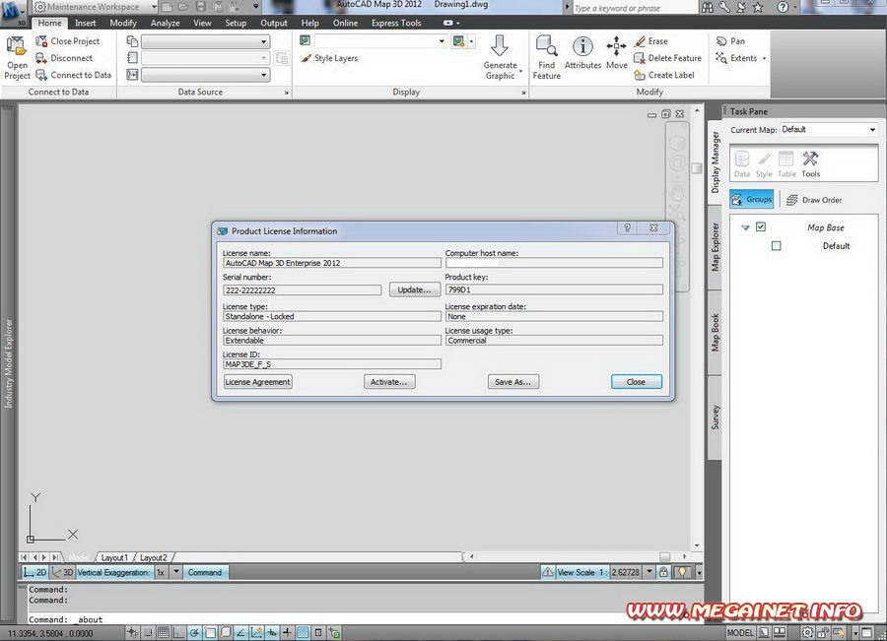Open the Setup ribbon tab
The height and width of the screenshot is (641, 887).
(x=236, y=24)
